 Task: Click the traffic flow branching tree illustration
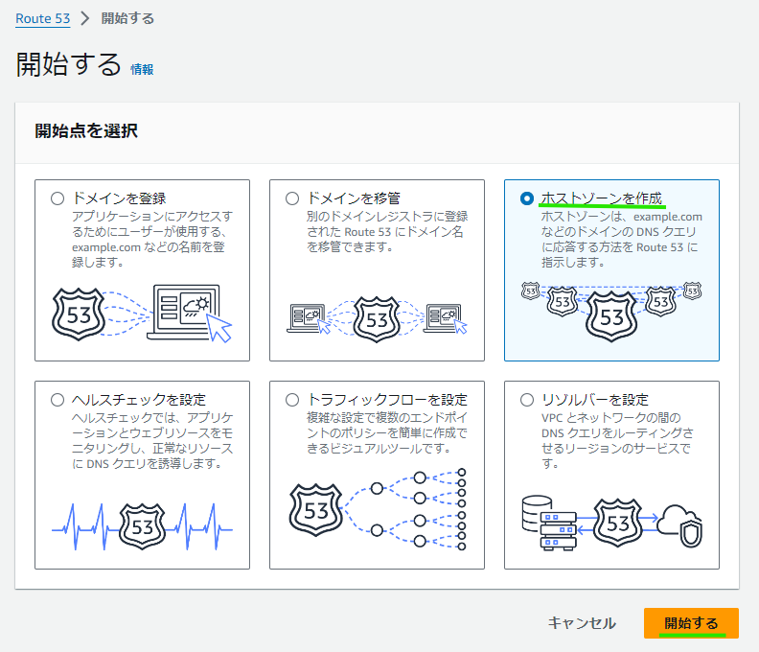pyautogui.click(x=378, y=509)
